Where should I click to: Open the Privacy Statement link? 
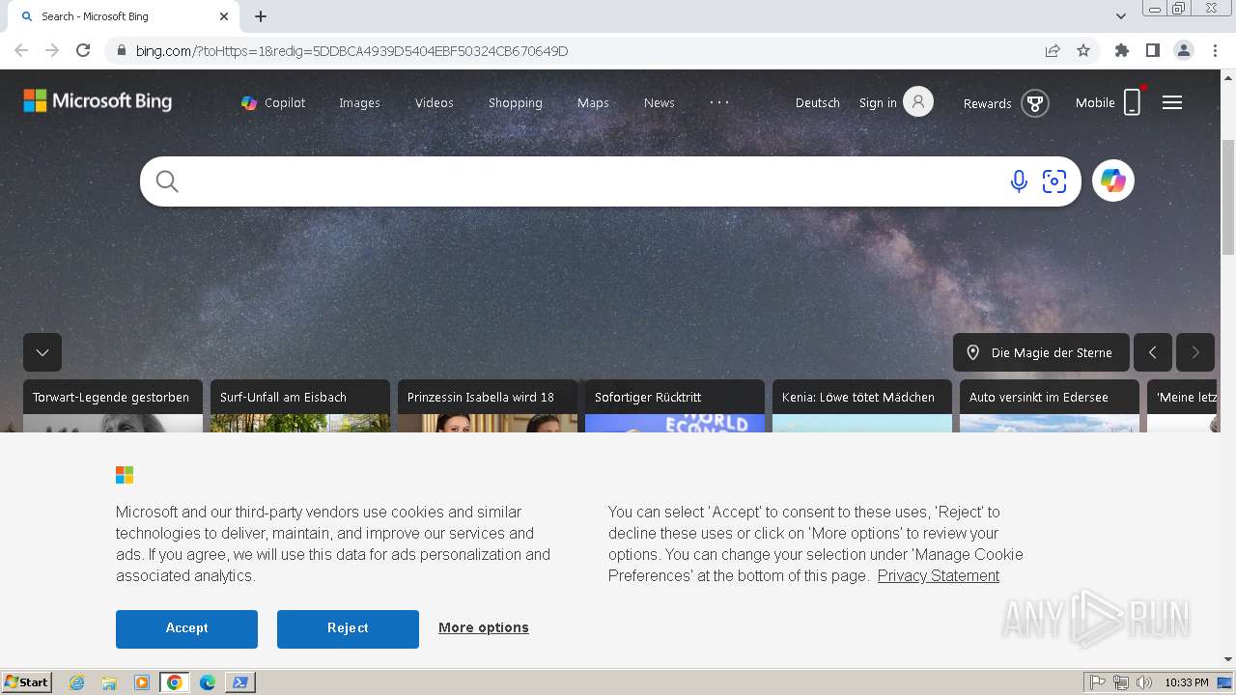939,575
